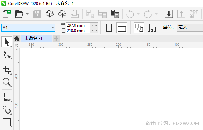Open a file with folder icon

pyautogui.click(x=19, y=14)
